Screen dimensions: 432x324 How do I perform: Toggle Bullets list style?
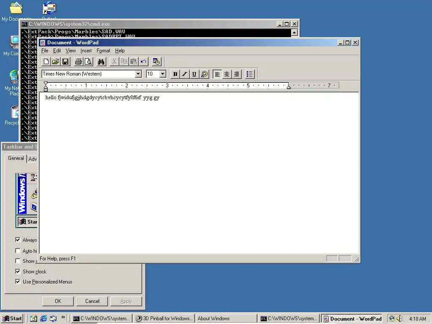pyautogui.click(x=250, y=74)
